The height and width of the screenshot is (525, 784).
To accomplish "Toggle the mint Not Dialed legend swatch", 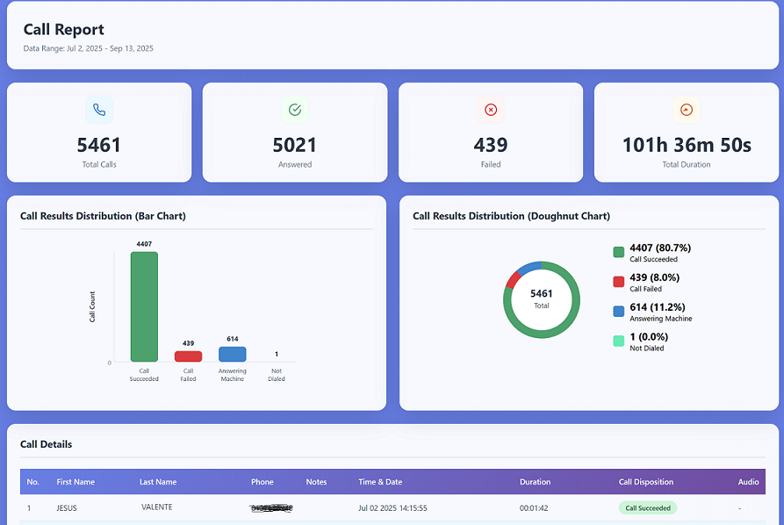I will pyautogui.click(x=619, y=341).
